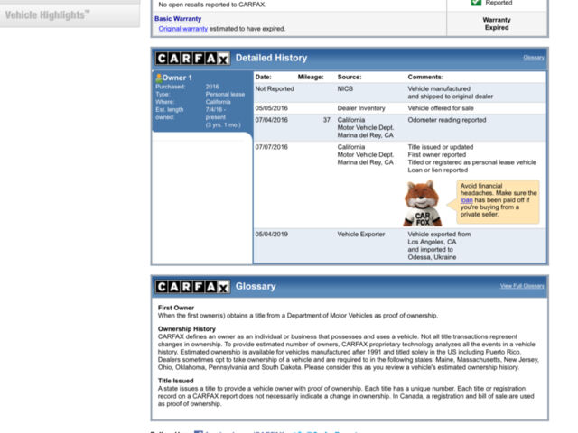The width and height of the screenshot is (578, 433).
Task: Follow the Original warranty hyperlink
Action: [x=182, y=28]
